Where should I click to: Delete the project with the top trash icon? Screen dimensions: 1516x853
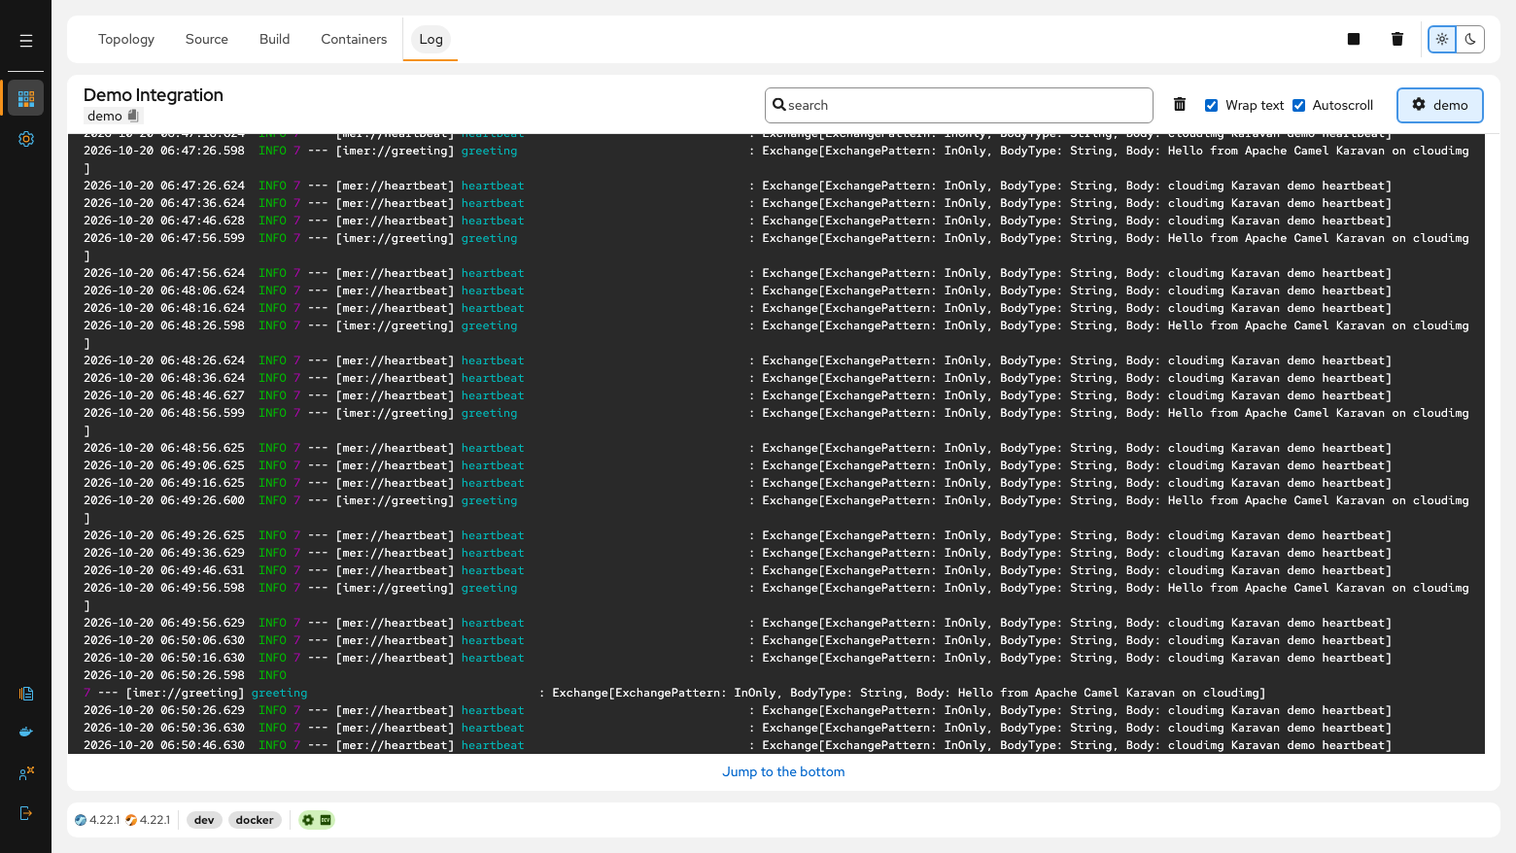(x=1397, y=39)
